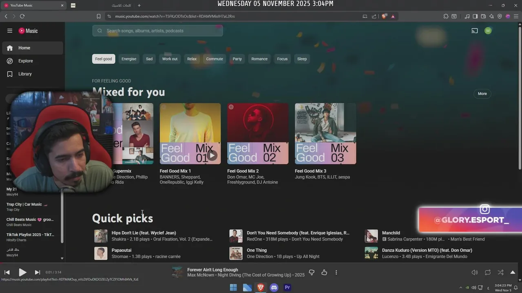
Task: Toggle repeat mode in player bar
Action: point(488,272)
